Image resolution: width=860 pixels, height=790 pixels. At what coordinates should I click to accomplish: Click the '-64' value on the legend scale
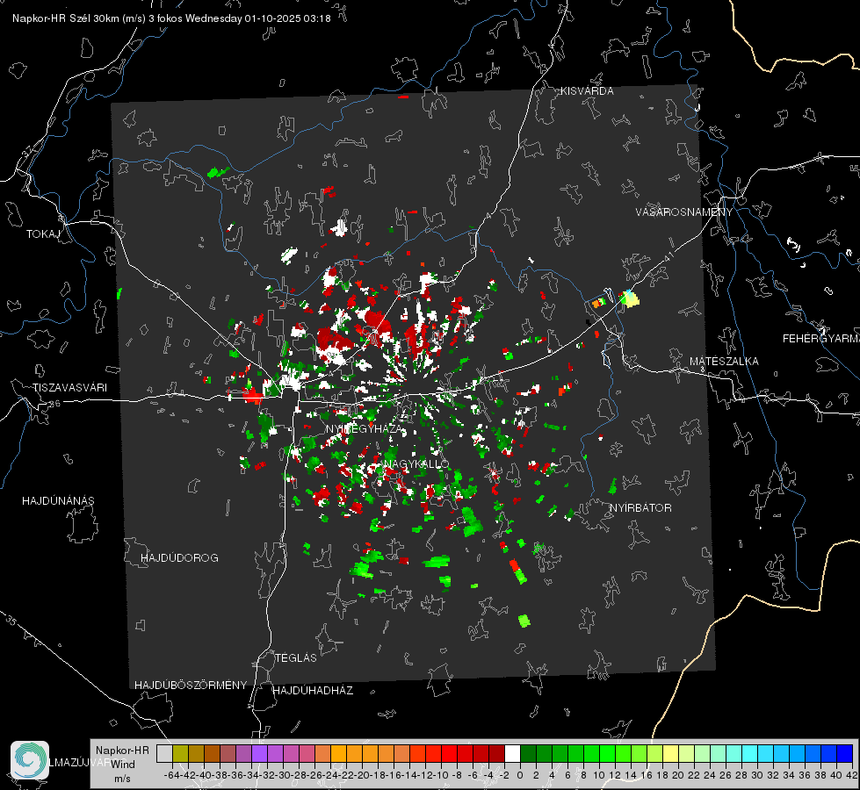[x=172, y=775]
